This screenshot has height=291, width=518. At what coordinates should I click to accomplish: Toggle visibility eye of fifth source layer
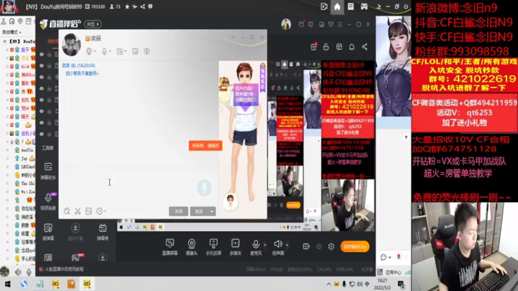(x=41, y=100)
